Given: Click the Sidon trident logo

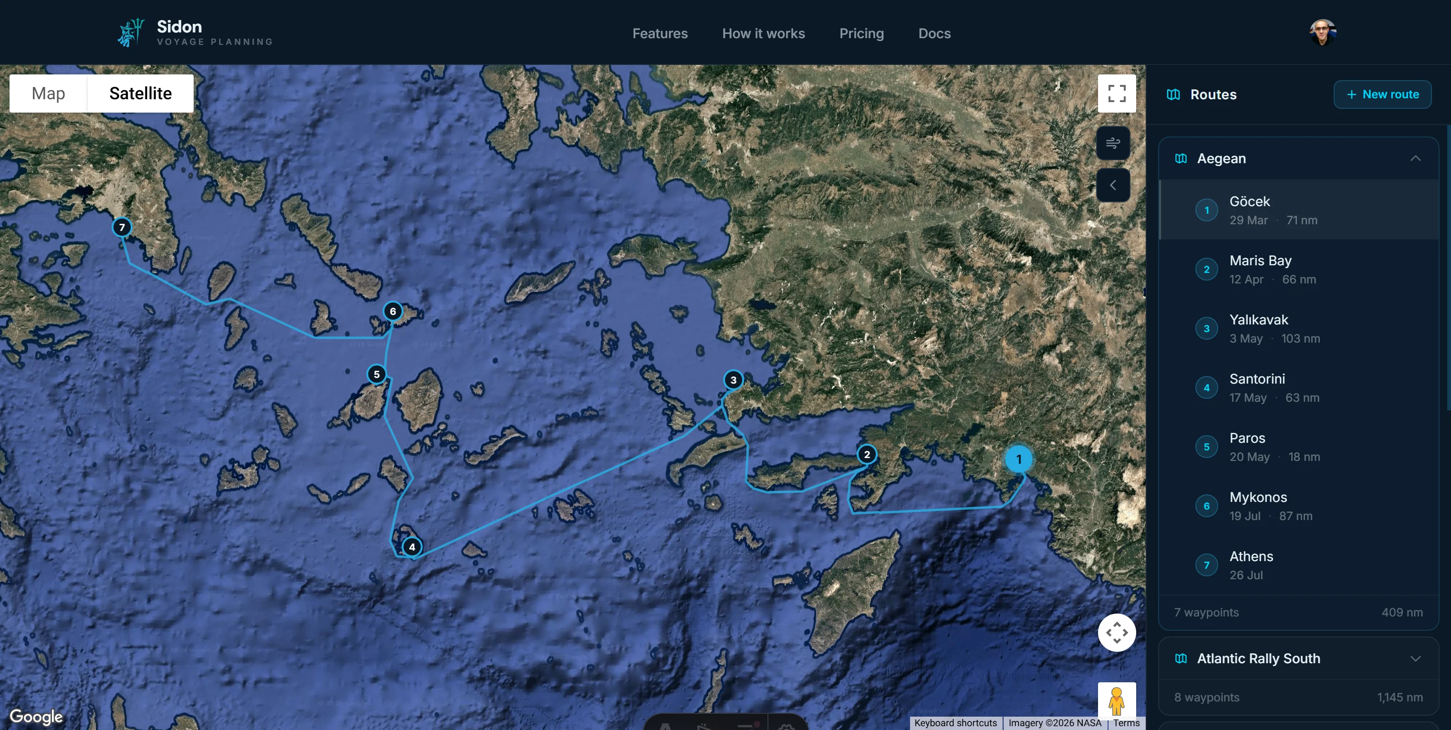Looking at the screenshot, I should (131, 32).
